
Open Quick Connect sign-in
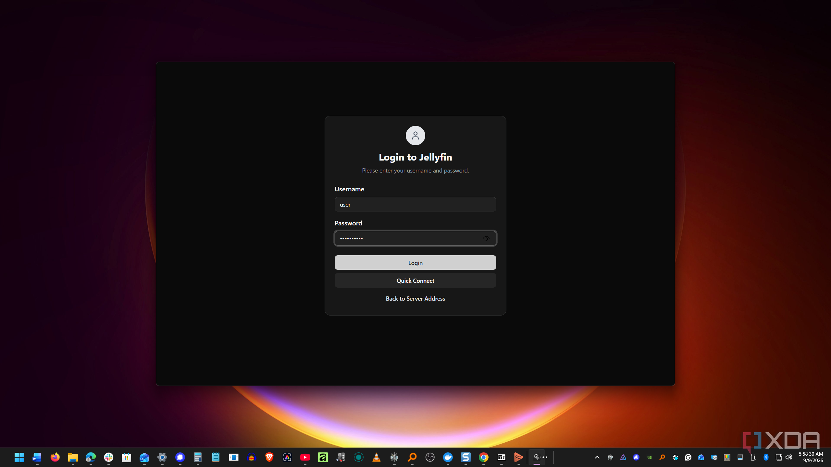(415, 281)
